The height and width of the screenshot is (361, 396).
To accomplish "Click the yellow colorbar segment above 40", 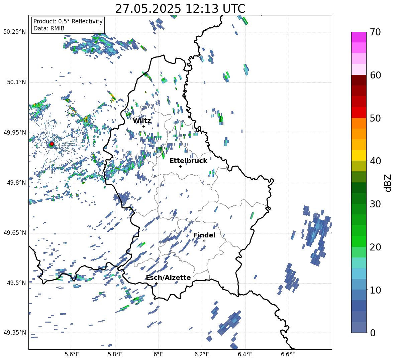I will [x=359, y=155].
